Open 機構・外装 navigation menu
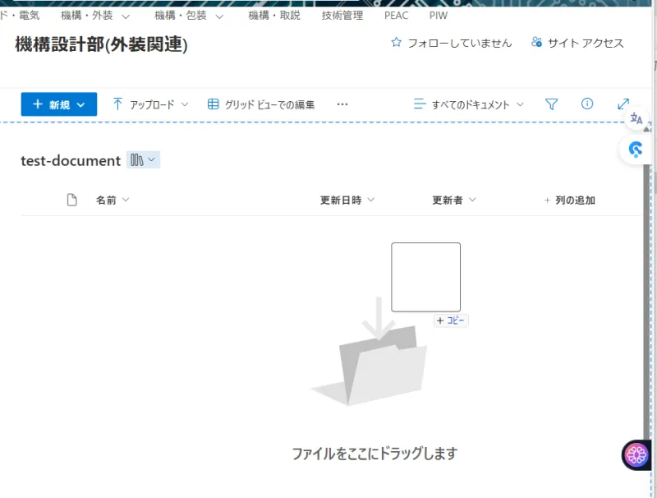 point(95,16)
